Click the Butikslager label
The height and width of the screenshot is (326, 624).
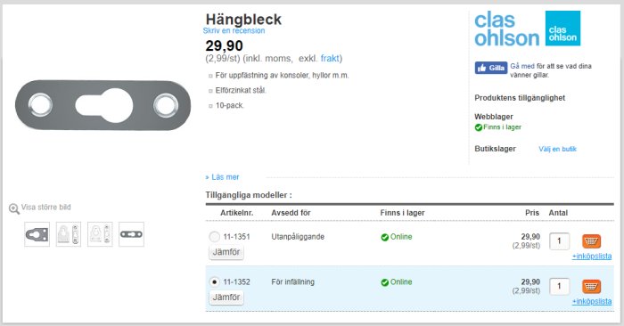coord(495,149)
